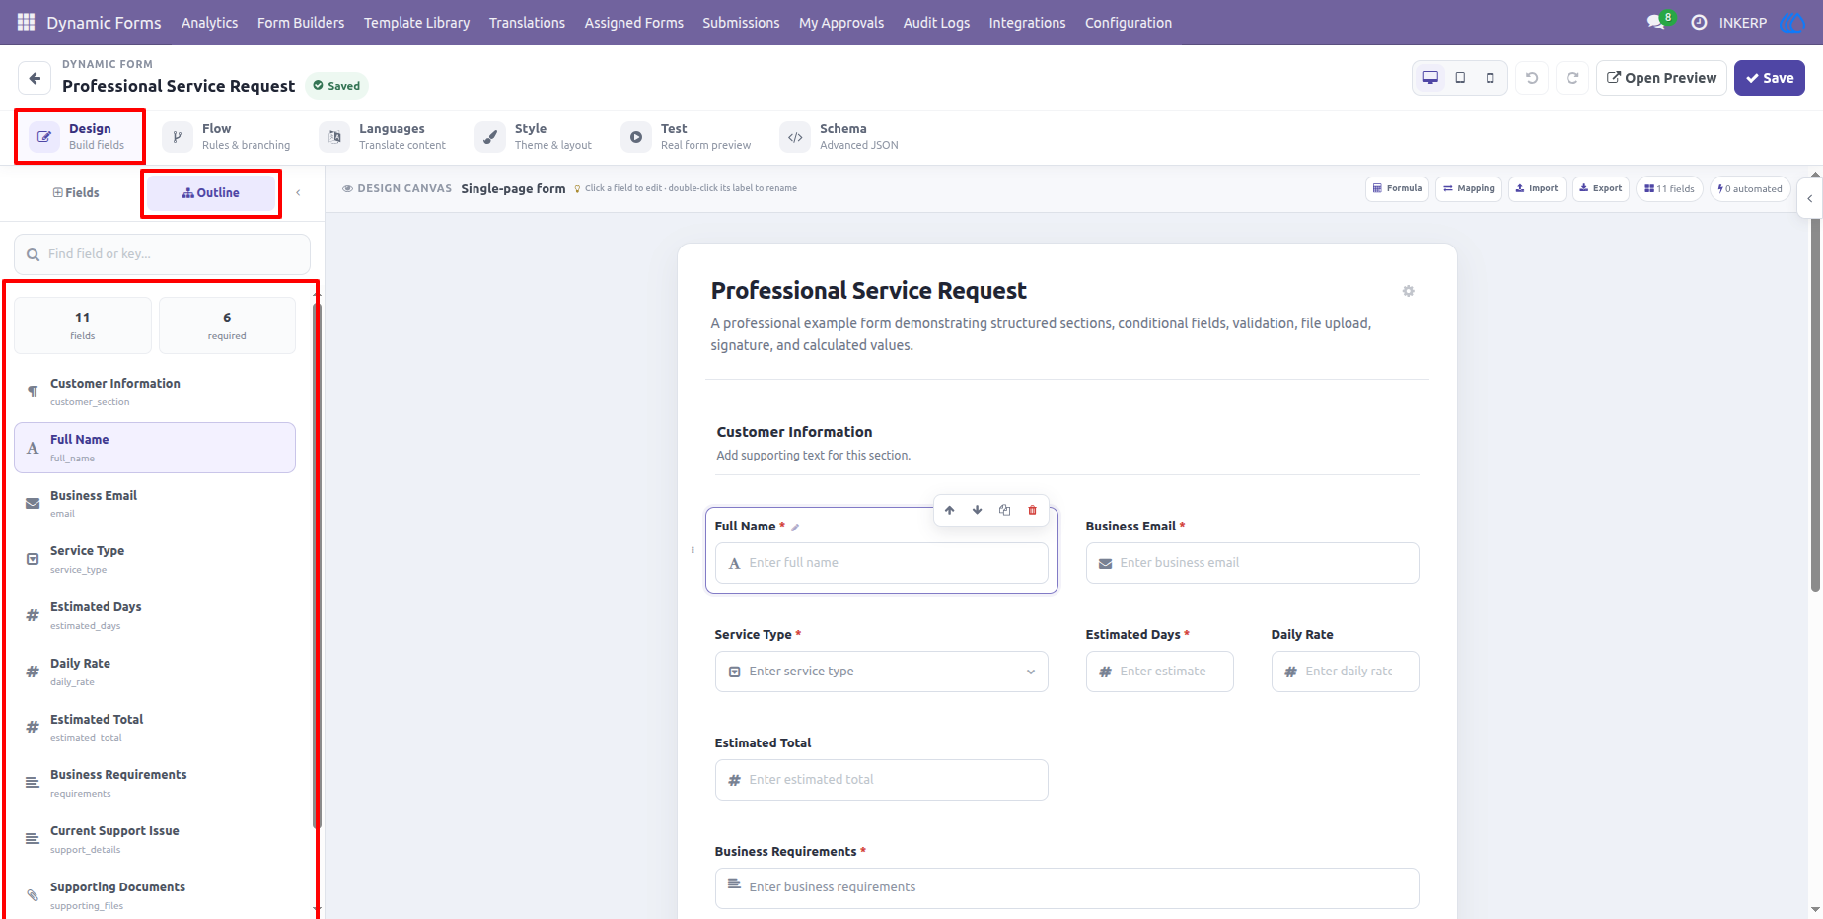
Task: Save the form
Action: [1770, 78]
